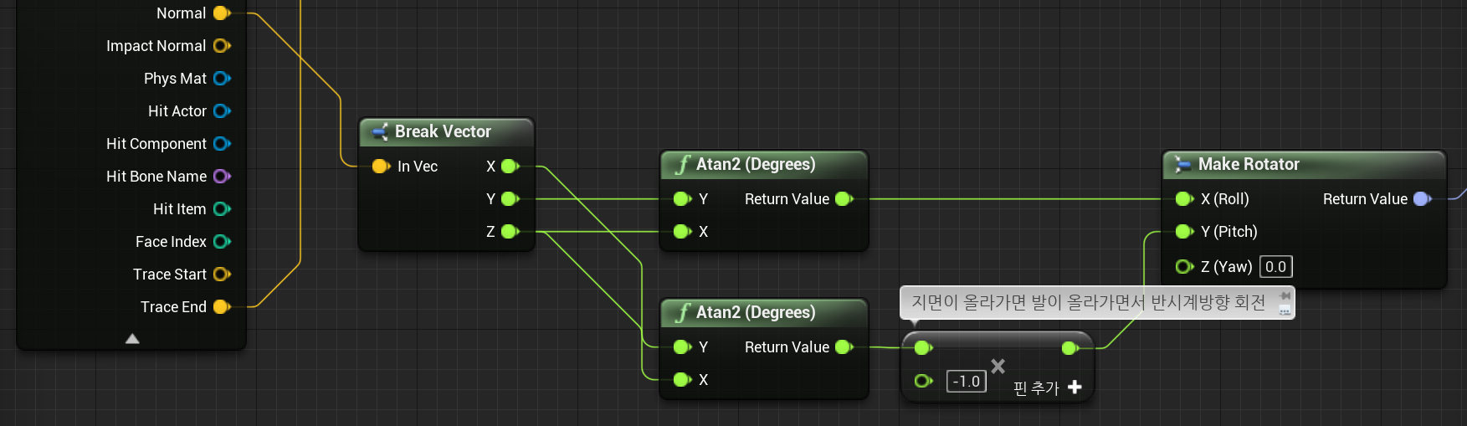The width and height of the screenshot is (1467, 426).
Task: Click the 핀 추가 add pin button
Action: 1048,388
